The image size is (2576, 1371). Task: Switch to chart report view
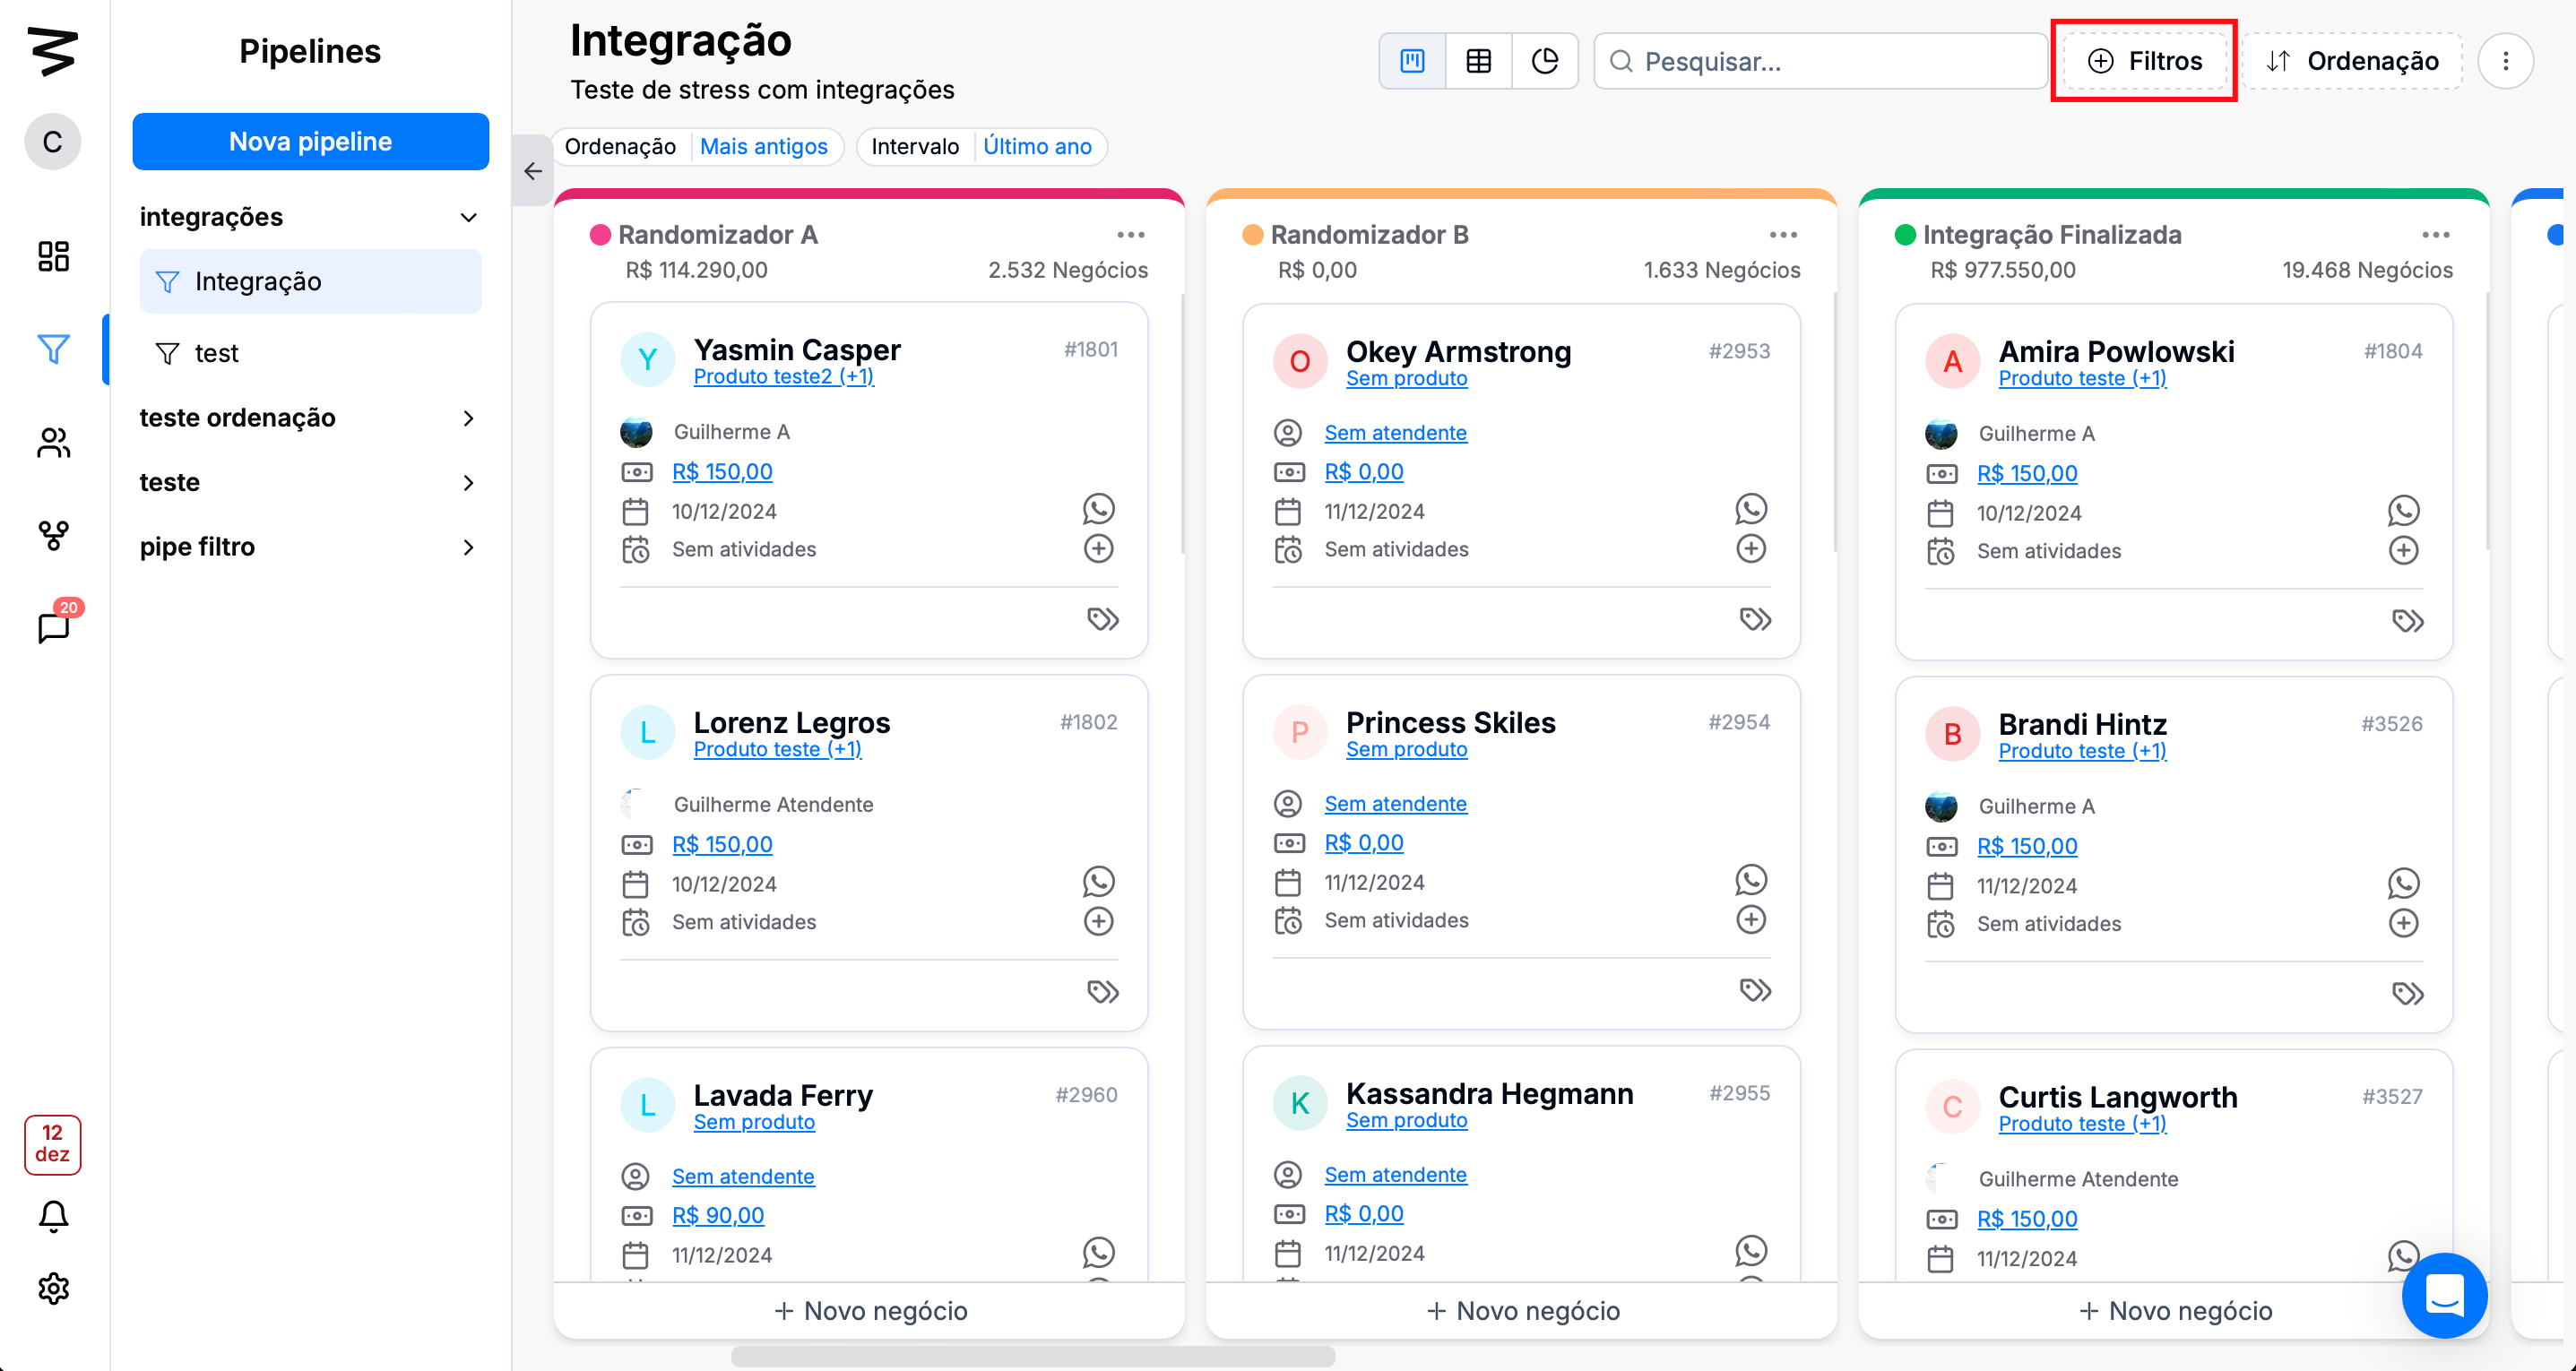[1544, 61]
